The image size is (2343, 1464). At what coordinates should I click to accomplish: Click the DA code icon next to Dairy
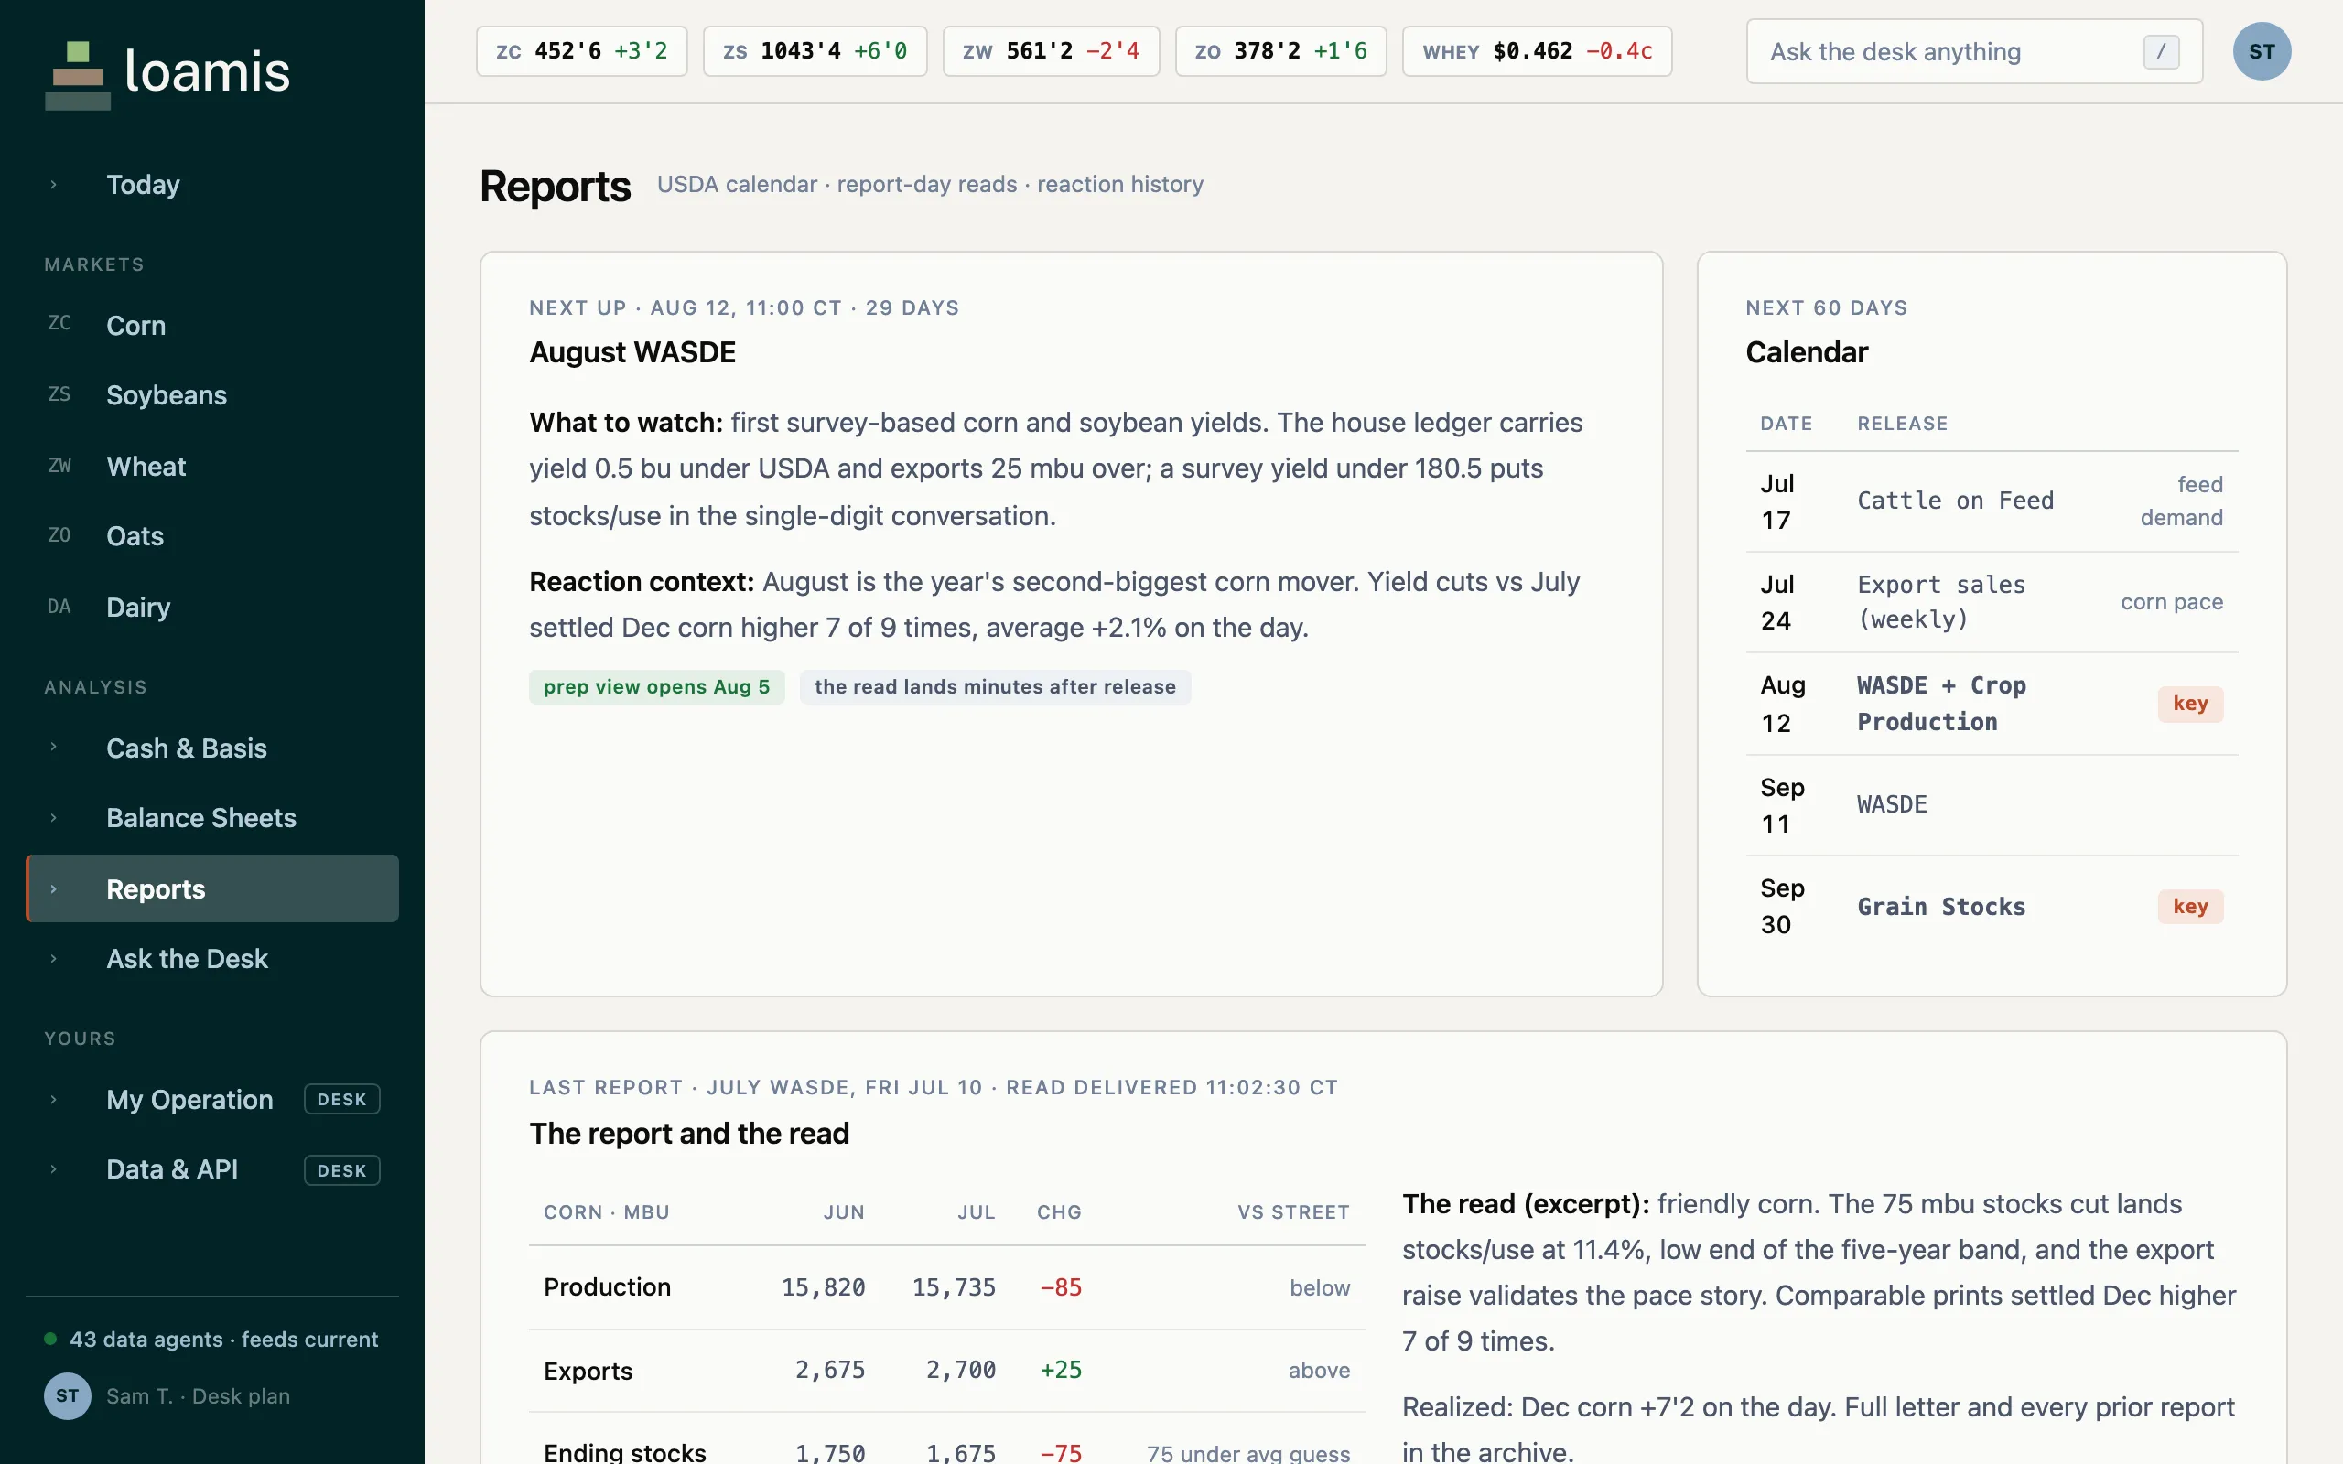(x=59, y=607)
